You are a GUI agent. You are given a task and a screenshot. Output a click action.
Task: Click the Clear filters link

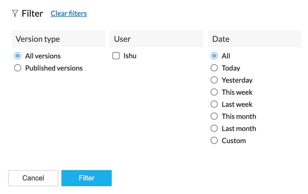click(69, 13)
